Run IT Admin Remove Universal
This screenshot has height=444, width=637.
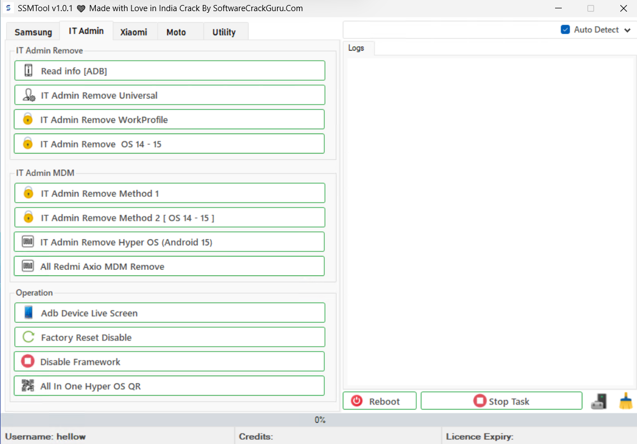(x=169, y=95)
